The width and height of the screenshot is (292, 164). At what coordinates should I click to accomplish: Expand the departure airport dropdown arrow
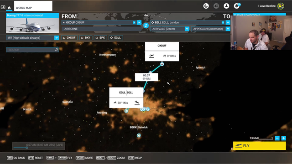point(139,22)
